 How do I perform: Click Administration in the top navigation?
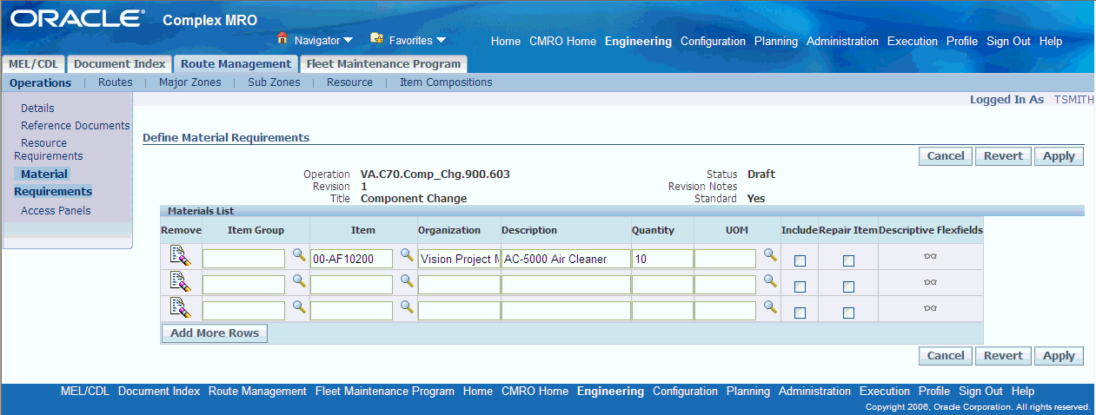(842, 41)
